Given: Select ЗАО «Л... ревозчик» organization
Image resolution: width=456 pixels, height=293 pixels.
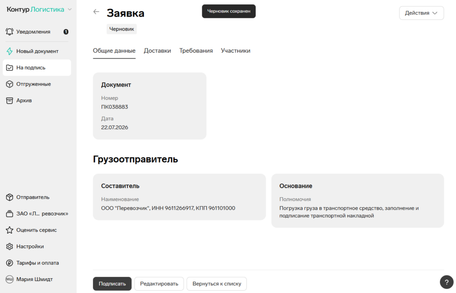Looking at the screenshot, I should (37, 214).
